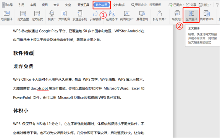Click the Google Play text line

click(x=79, y=31)
